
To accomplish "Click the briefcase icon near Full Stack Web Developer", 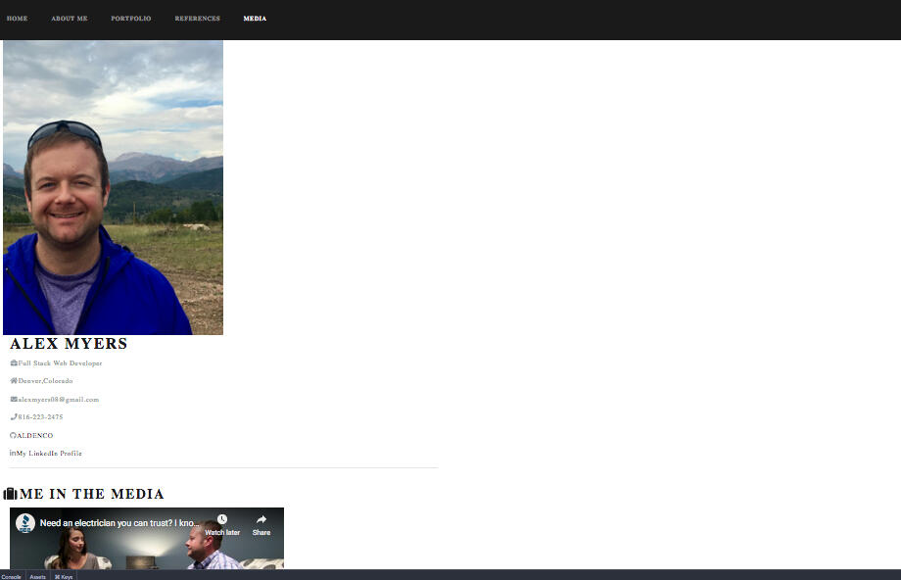I will (14, 362).
